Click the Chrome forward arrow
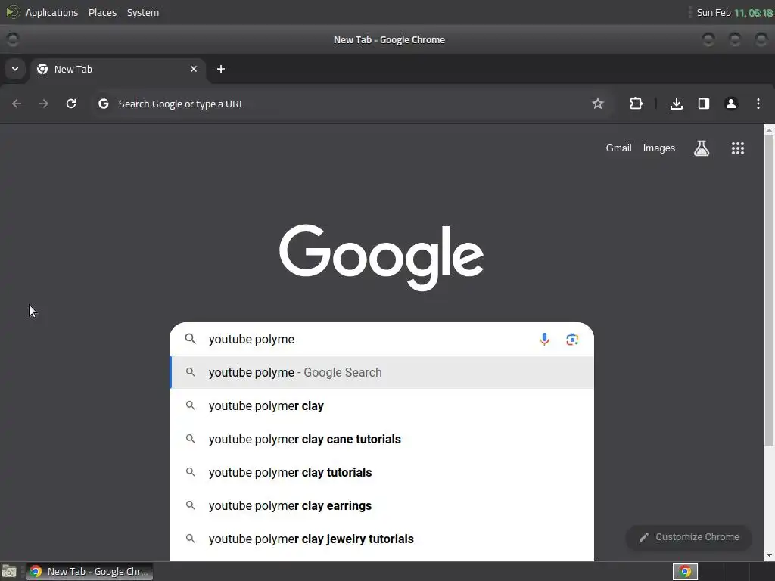Screen dimensions: 775x581 pos(44,104)
